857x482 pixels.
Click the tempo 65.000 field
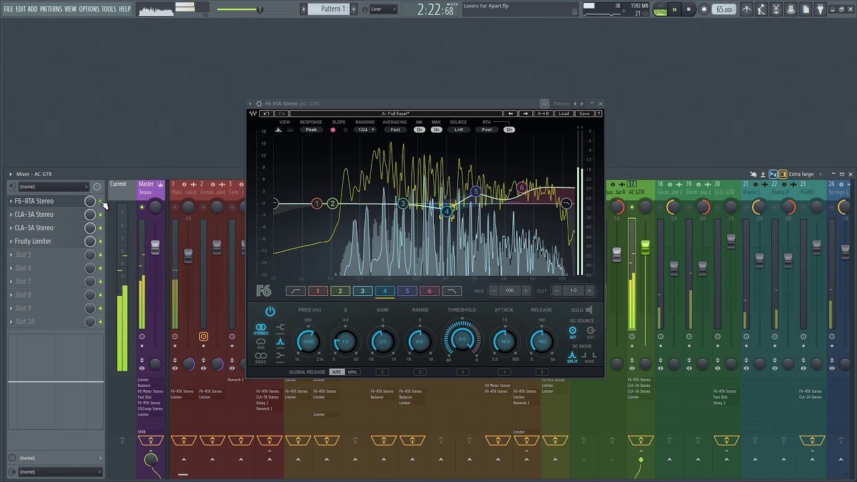724,9
